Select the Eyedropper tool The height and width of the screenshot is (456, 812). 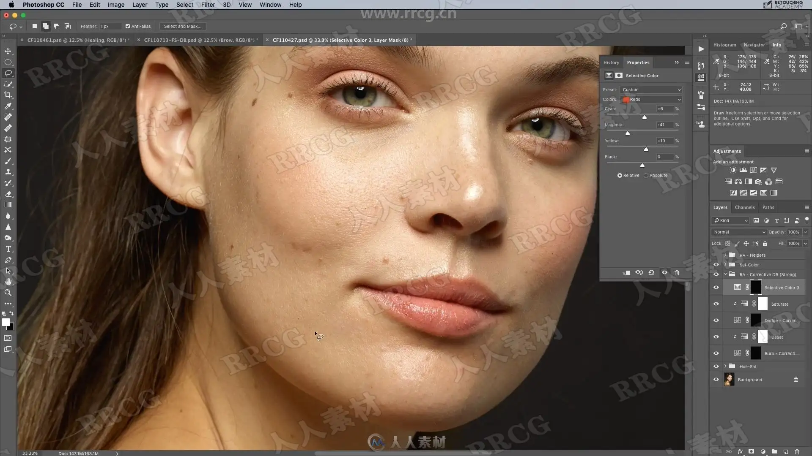[8, 106]
